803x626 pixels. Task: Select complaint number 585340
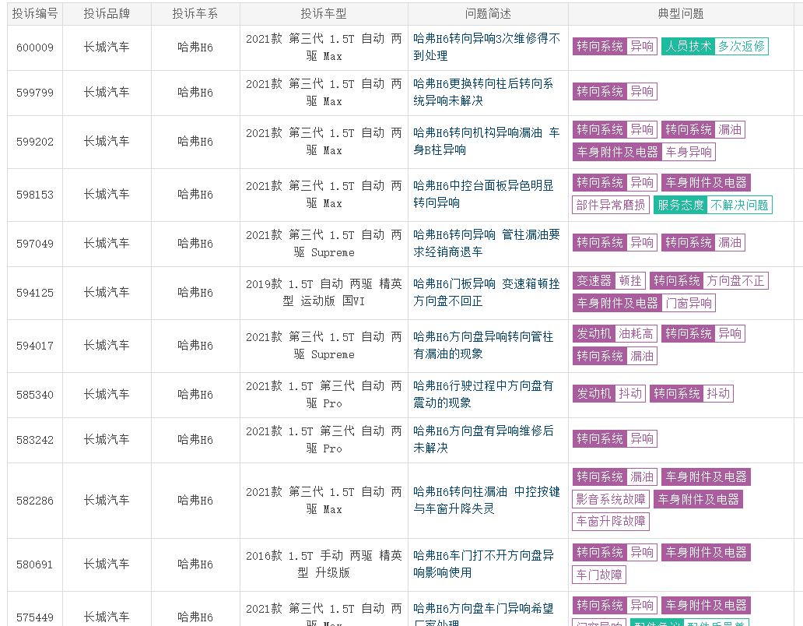coord(35,395)
